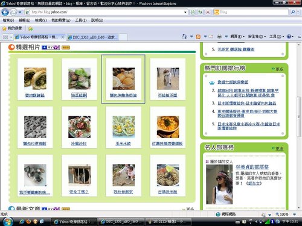Image resolution: width=302 pixels, height=226 pixels.
Task: Open the Favorites center star button
Action: (x=12, y=28)
